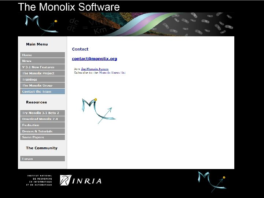Open the Monolix Users List link
Image resolution: width=264 pixels, height=198 pixels.
(x=112, y=73)
